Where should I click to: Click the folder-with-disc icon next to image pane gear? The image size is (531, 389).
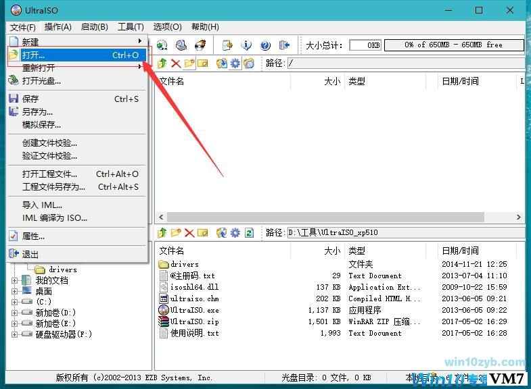coord(248,63)
